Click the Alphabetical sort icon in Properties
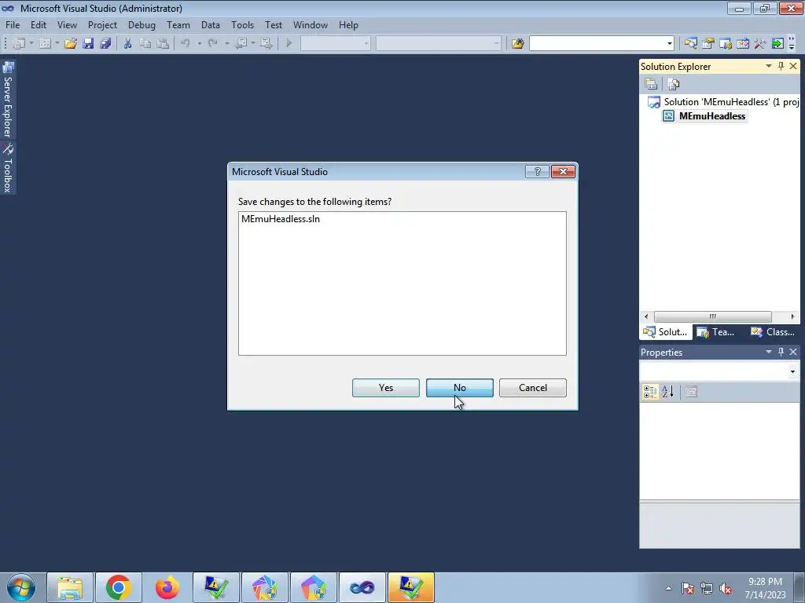This screenshot has width=805, height=603. [x=668, y=392]
